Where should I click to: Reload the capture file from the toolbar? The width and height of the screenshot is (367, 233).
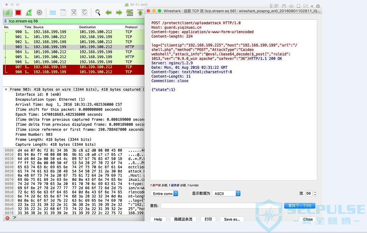coord(84,12)
